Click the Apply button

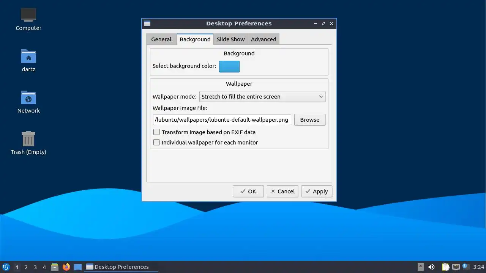[317, 191]
